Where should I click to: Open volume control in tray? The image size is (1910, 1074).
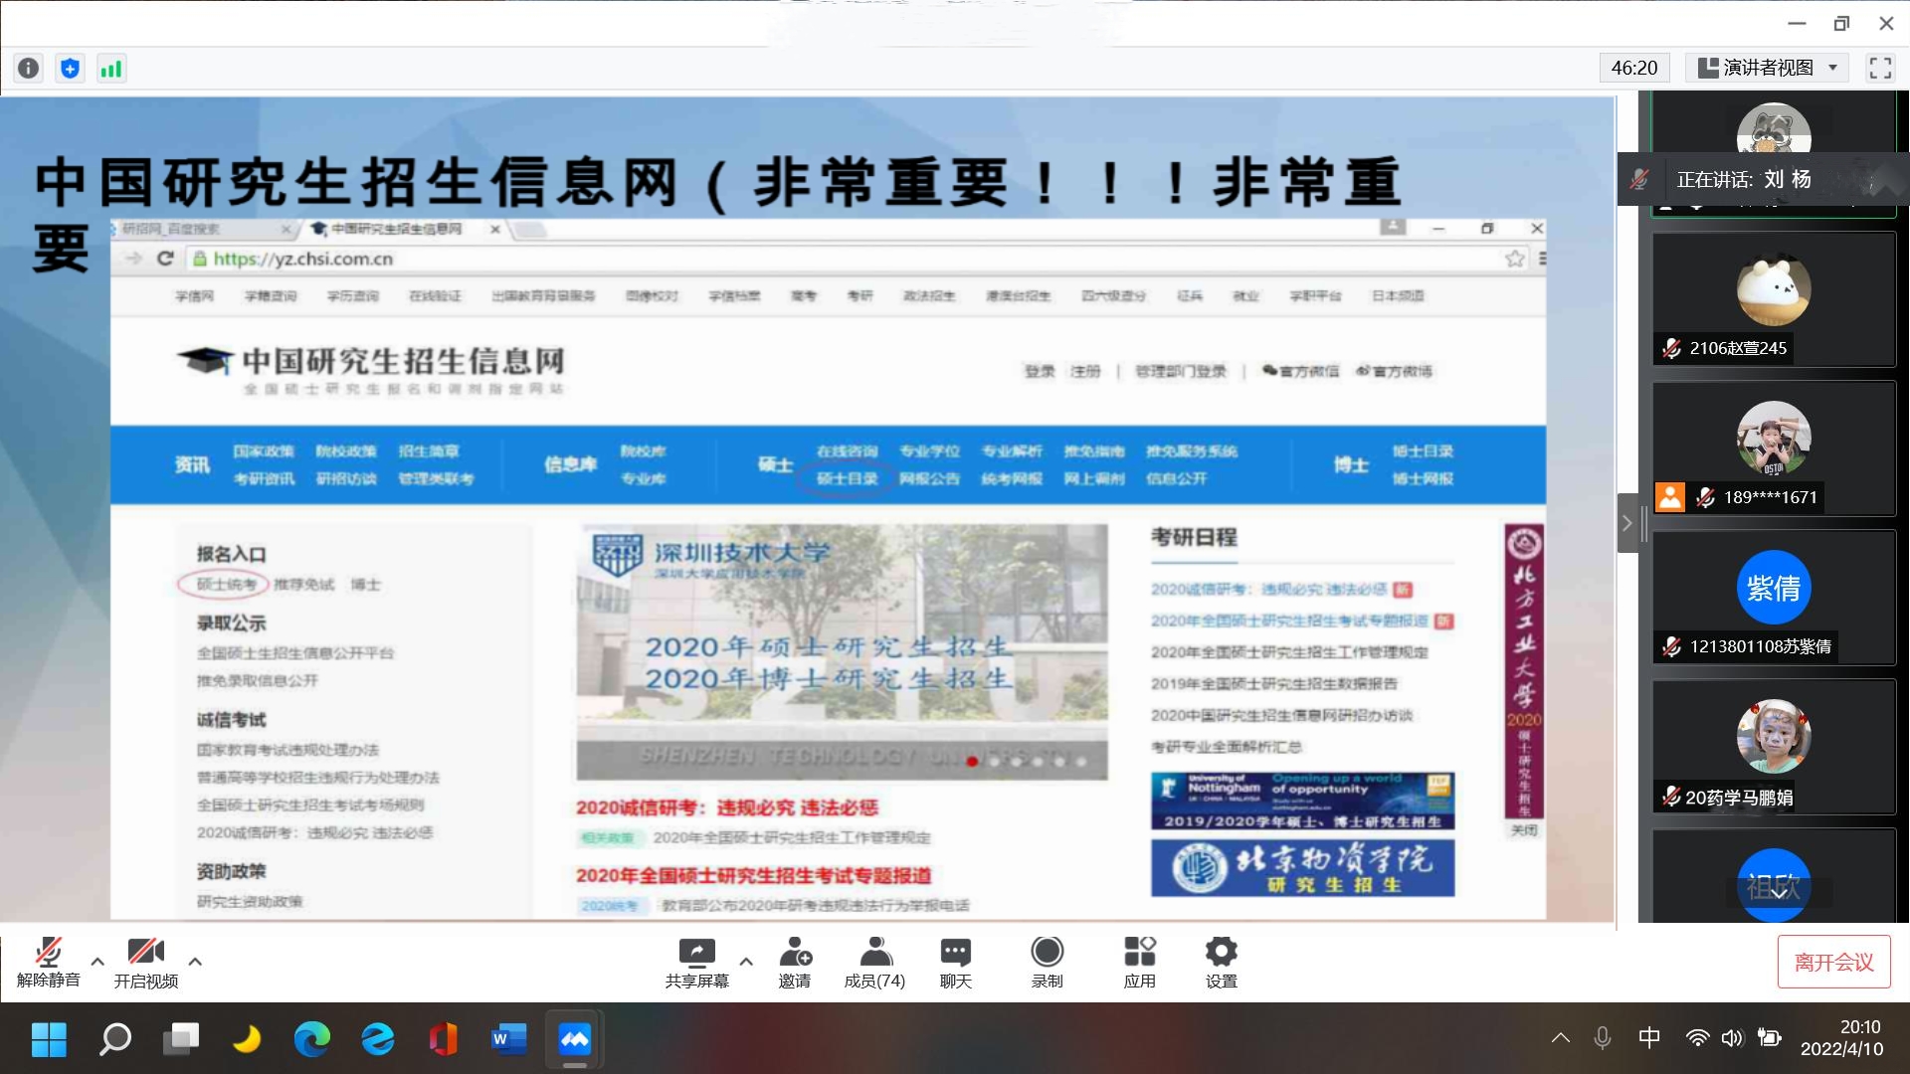1732,1038
